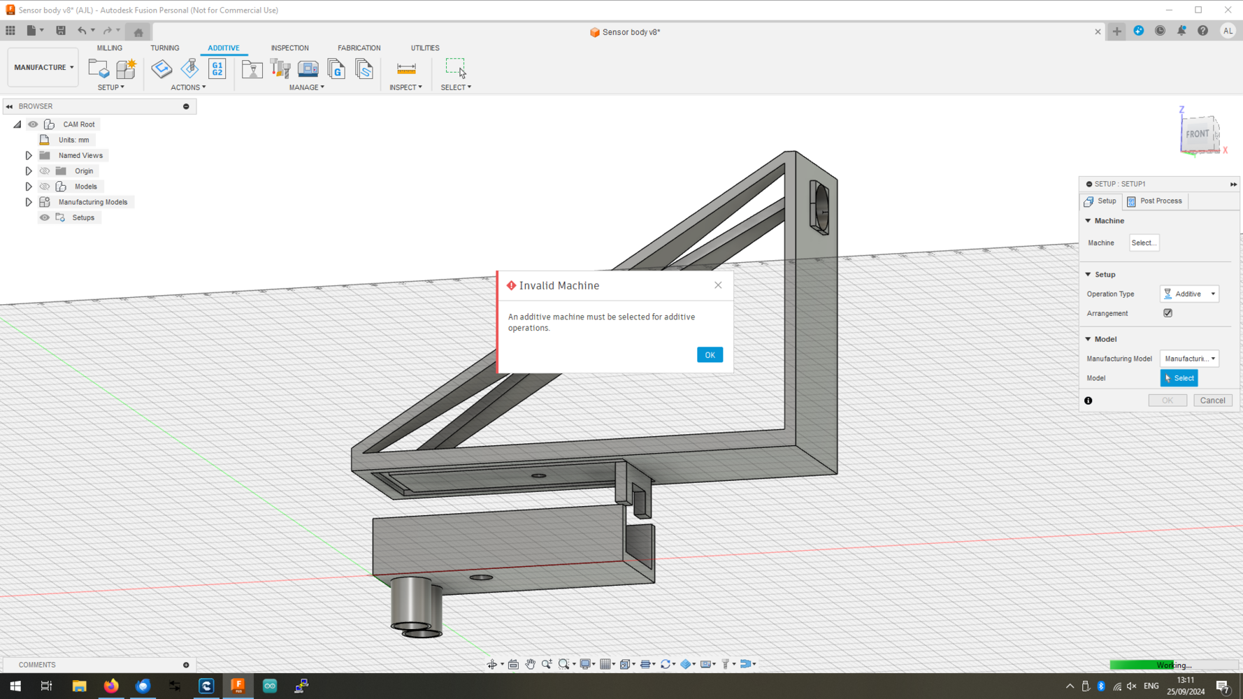Expand the Manufacturing Models tree node
The height and width of the screenshot is (699, 1243).
point(29,202)
